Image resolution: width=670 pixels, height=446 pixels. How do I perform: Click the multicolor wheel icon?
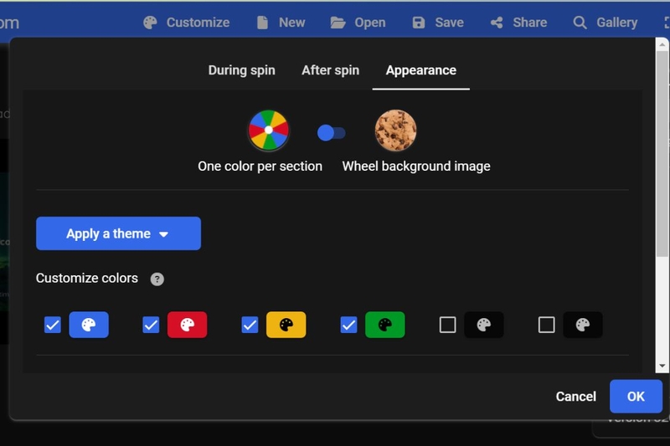268,131
